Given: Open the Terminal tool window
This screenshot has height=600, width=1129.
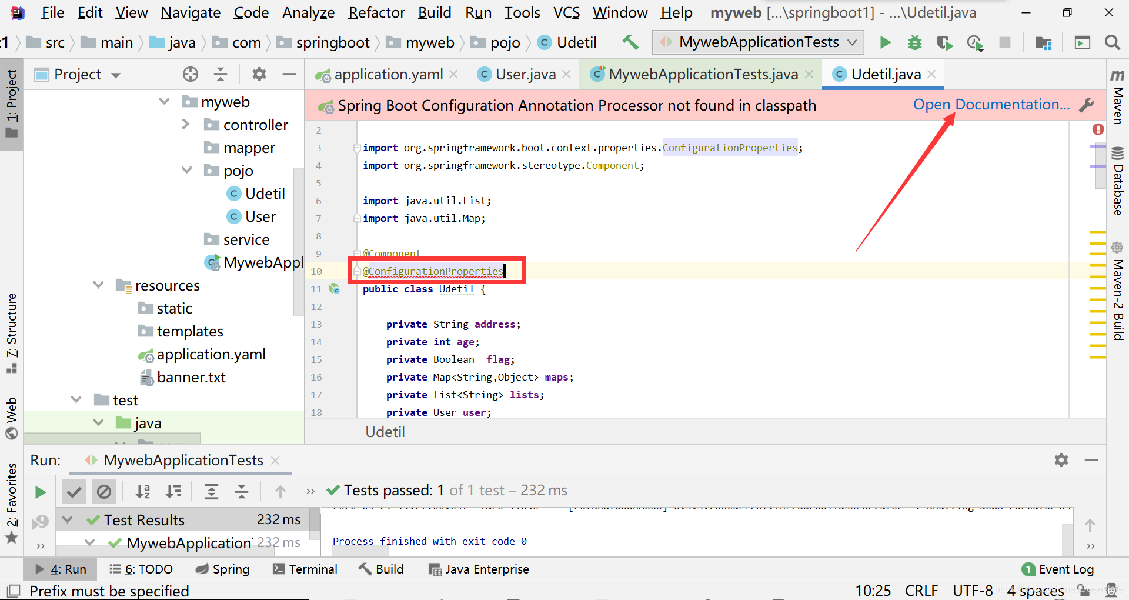Looking at the screenshot, I should [305, 569].
